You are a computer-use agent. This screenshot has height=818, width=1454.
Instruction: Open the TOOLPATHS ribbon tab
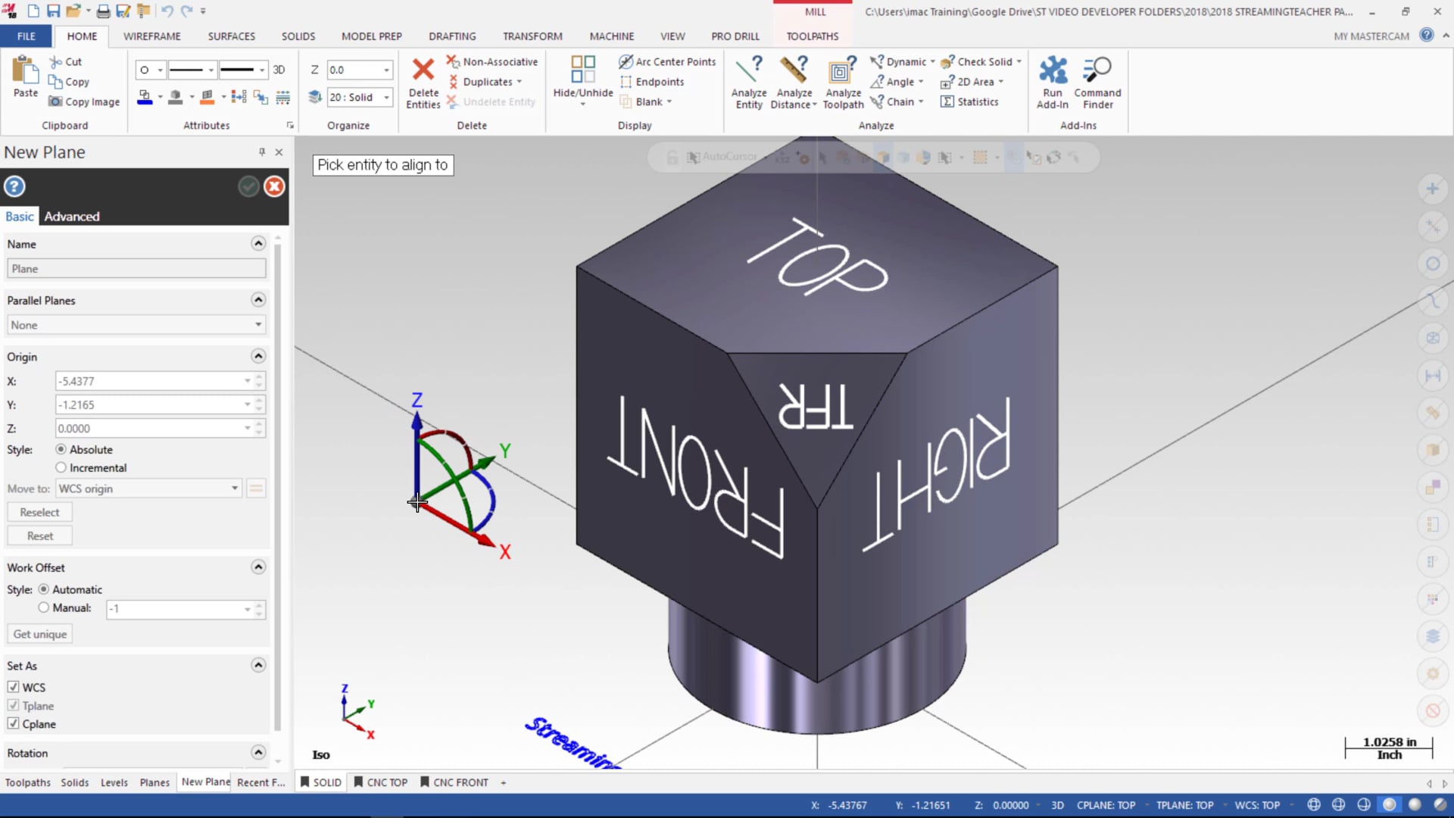pos(812,36)
